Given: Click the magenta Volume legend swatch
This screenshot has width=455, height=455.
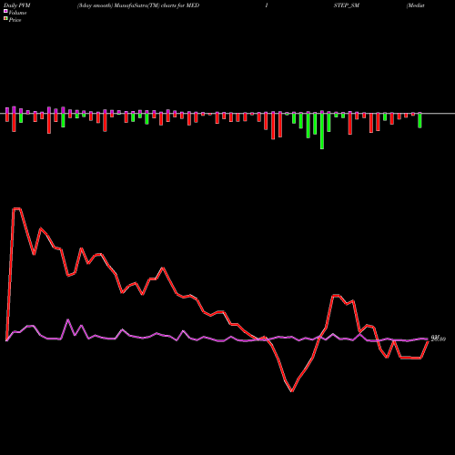Looking at the screenshot, I should [5, 11].
